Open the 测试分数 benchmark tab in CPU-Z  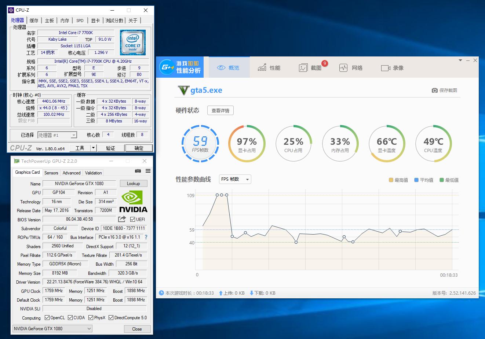point(114,21)
